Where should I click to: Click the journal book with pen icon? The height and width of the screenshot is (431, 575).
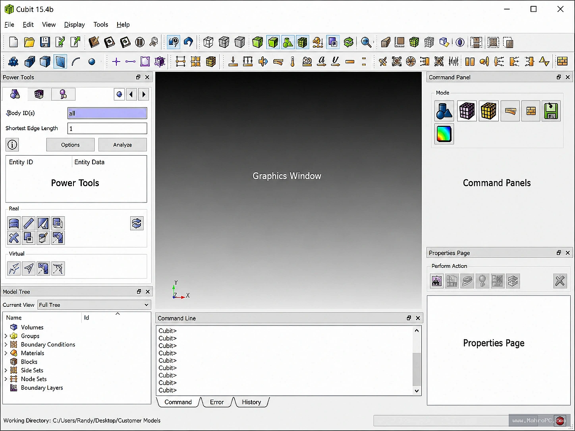point(94,42)
